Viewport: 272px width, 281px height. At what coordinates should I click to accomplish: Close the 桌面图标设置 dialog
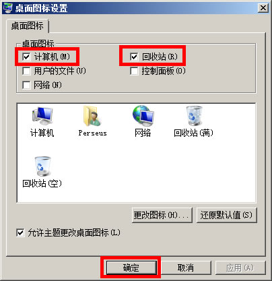263,8
